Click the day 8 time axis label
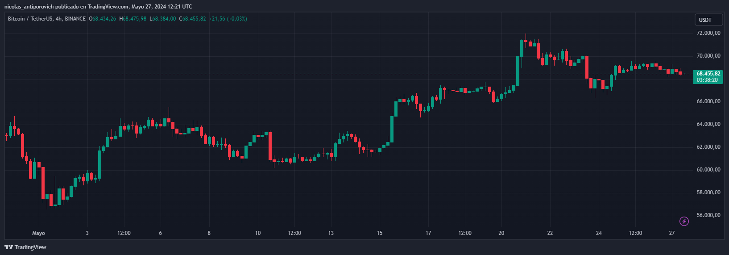The height and width of the screenshot is (255, 729). point(209,233)
